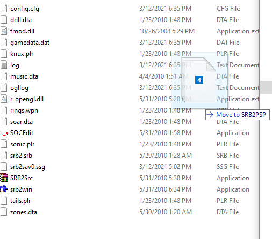Click the music.dta file name

(24, 76)
